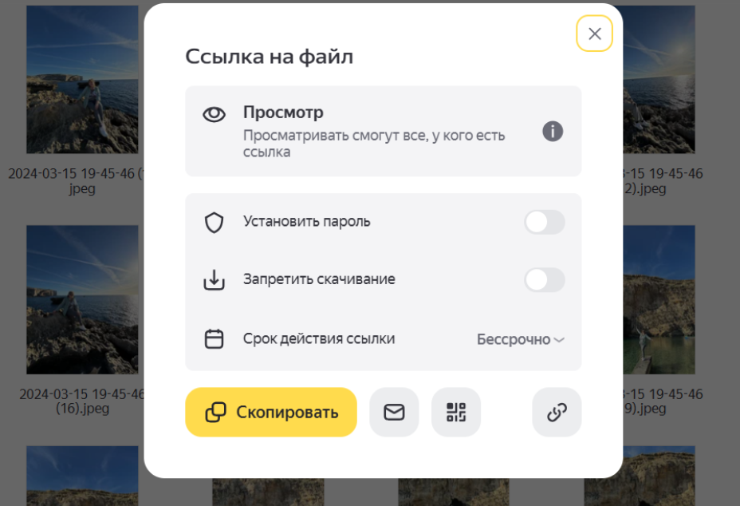
Task: Send link via the envelope mail icon
Action: tap(394, 413)
